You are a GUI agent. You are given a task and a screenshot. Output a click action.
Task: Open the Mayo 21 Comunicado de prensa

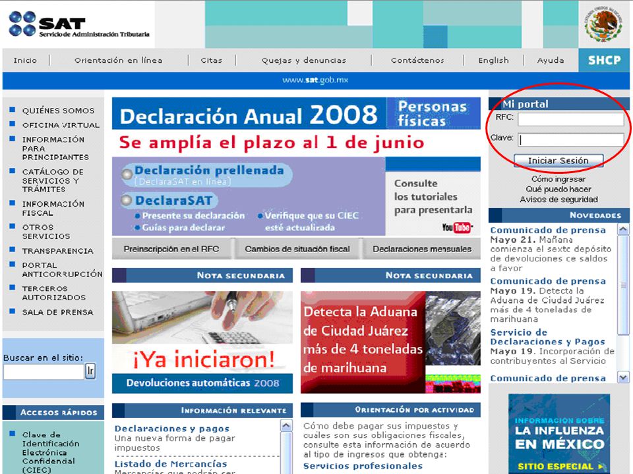(x=548, y=230)
